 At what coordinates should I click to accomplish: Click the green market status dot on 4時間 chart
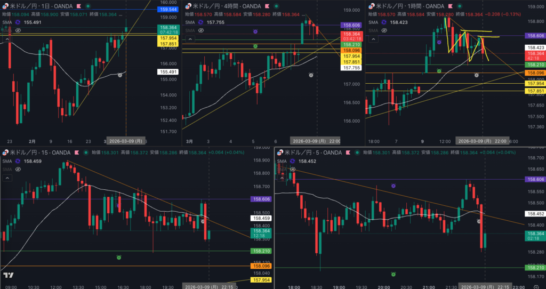point(276,6)
